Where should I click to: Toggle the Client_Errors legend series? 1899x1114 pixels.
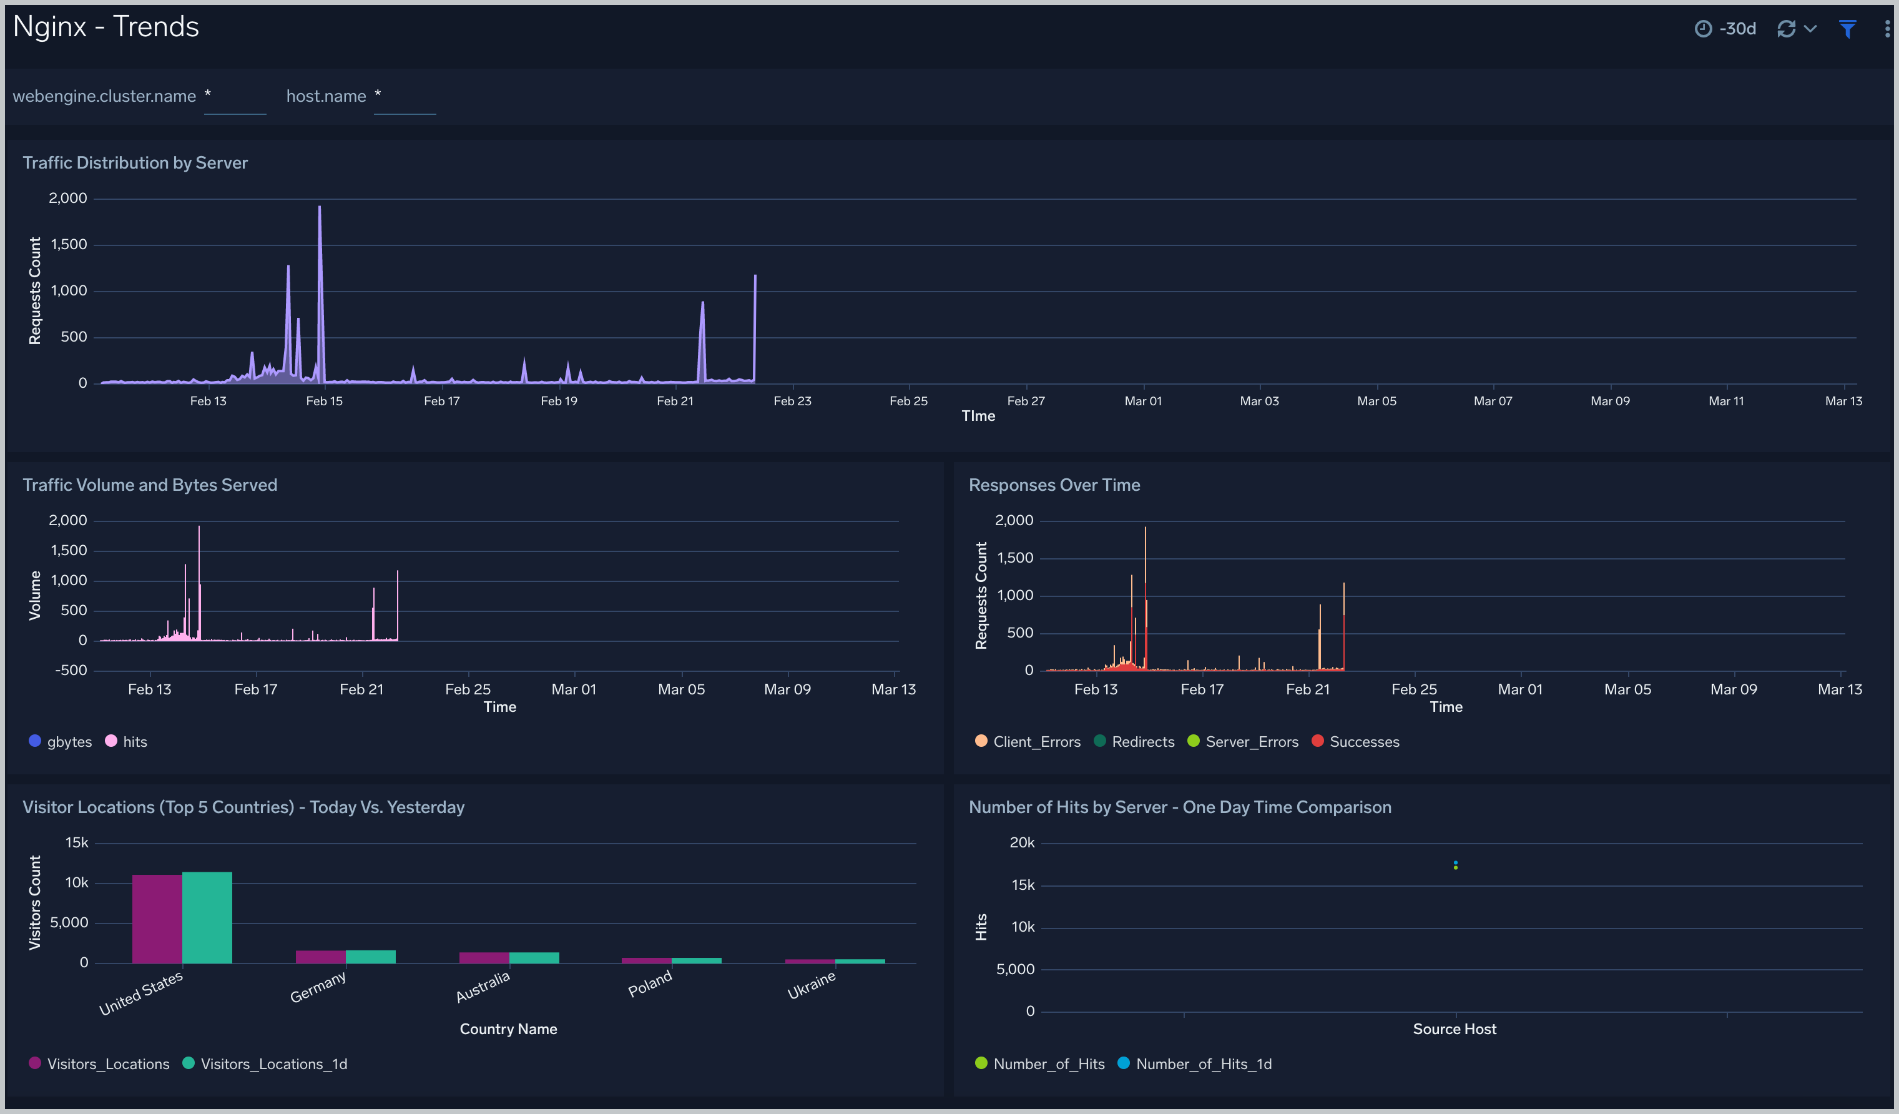coord(1027,742)
